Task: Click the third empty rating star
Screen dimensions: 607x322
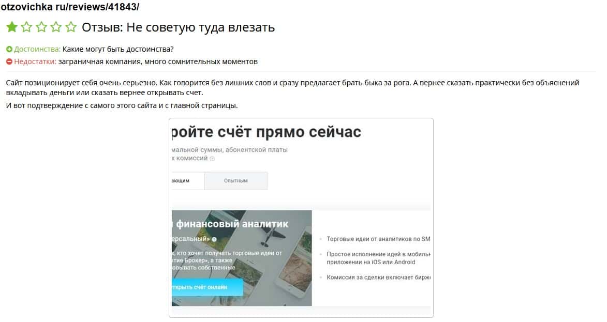Action: click(41, 27)
